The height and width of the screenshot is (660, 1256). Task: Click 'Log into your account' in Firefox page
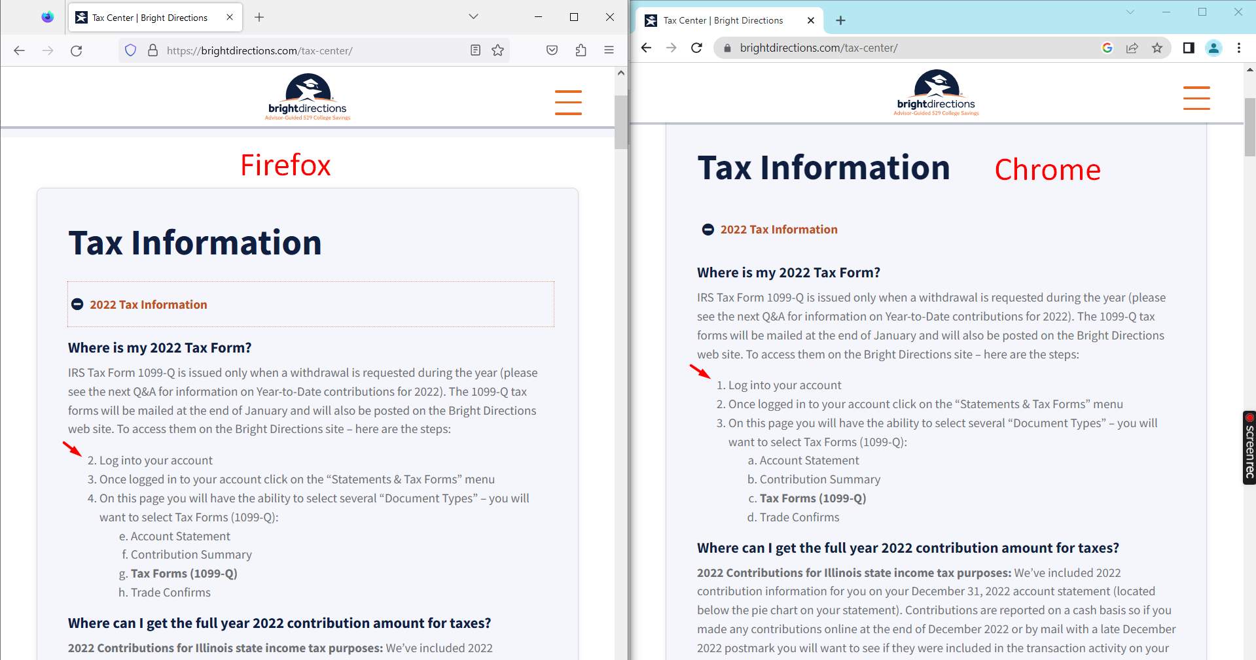point(156,460)
